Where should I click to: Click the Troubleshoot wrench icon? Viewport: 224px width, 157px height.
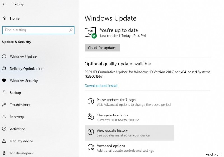4,104
